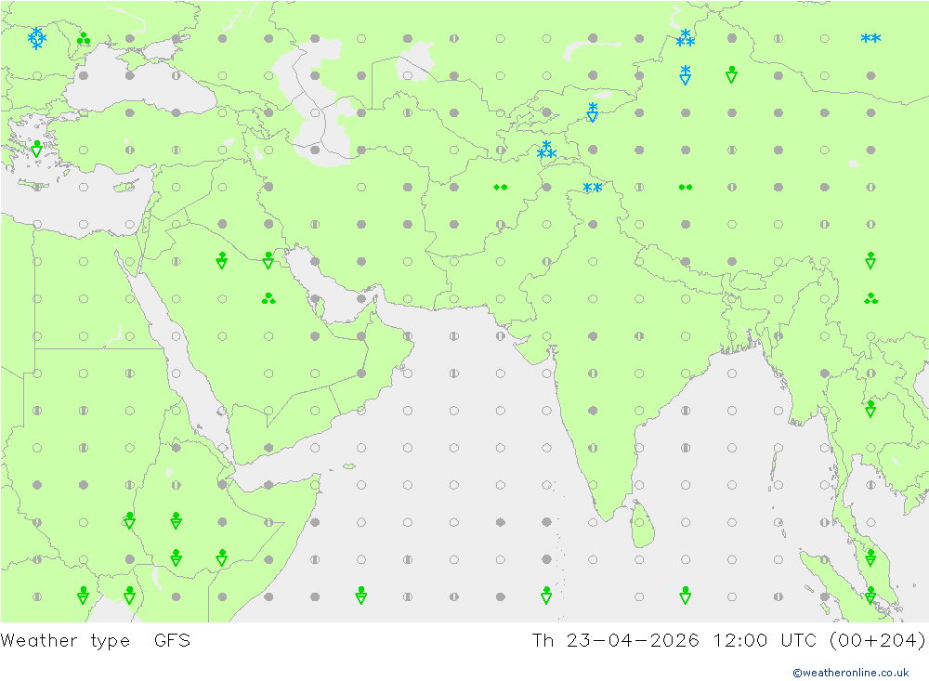Viewport: 929px width, 681px height.
Task: Click green shower symbol over Indian Ocean off Somalia
Action: 360,596
